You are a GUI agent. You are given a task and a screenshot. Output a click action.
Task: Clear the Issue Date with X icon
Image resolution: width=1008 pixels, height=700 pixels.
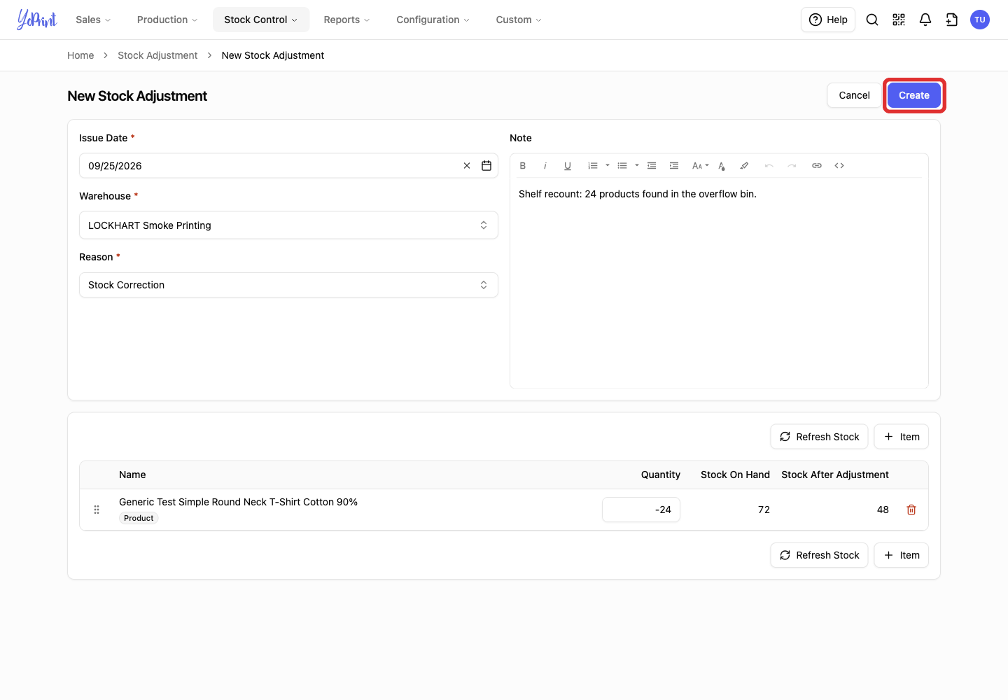click(467, 166)
